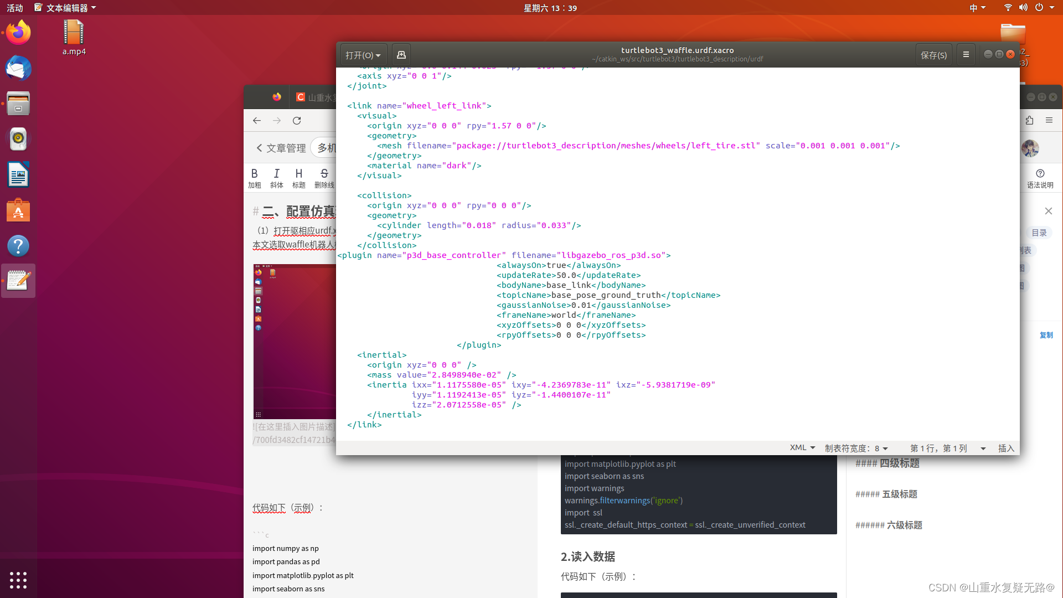
Task: Open the 活动 activities overview
Action: click(x=15, y=8)
